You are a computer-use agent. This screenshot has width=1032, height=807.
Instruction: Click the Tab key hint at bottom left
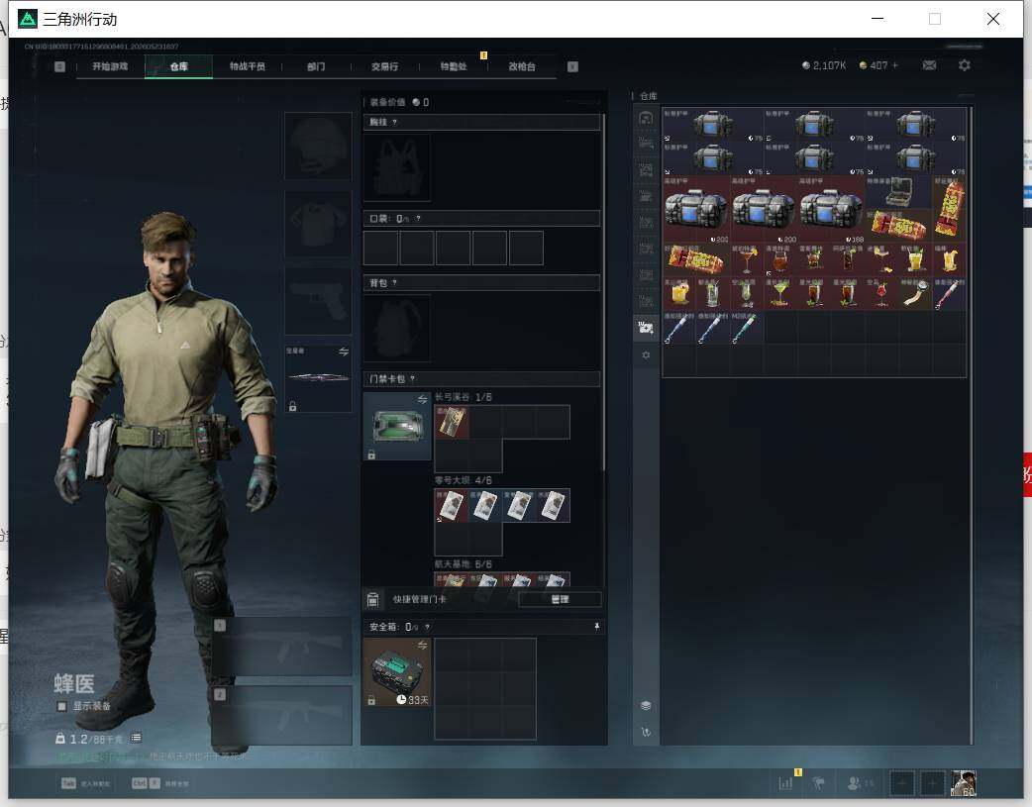click(x=68, y=783)
